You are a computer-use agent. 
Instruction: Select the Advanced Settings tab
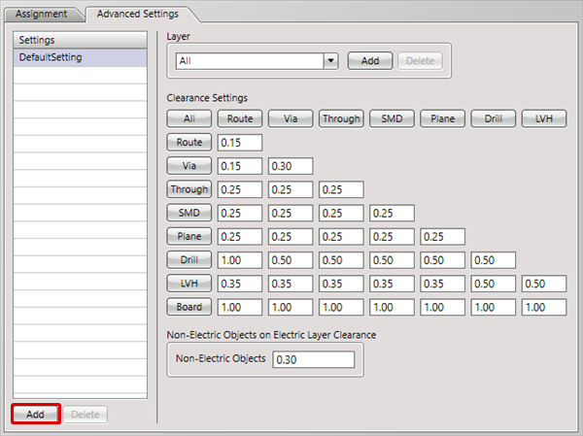tap(135, 15)
